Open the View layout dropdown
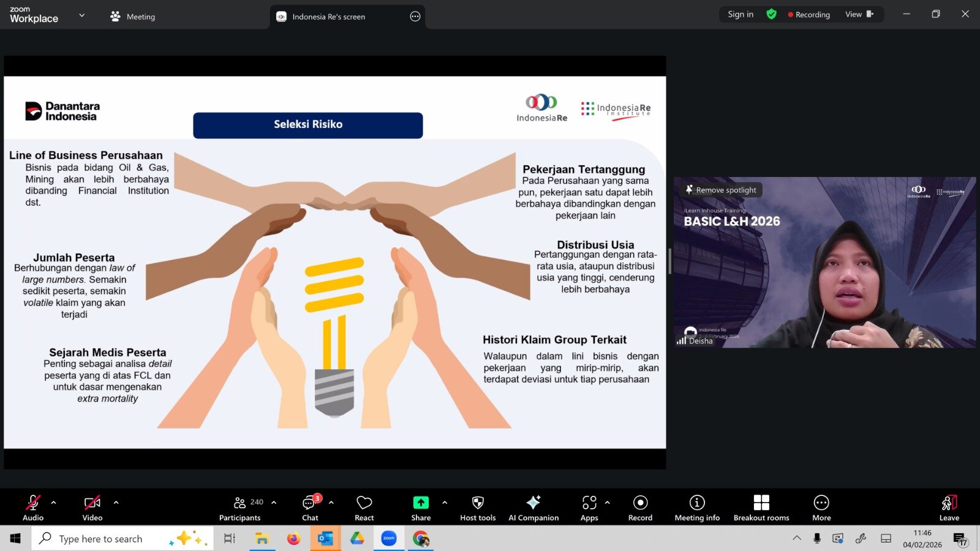 click(x=859, y=15)
